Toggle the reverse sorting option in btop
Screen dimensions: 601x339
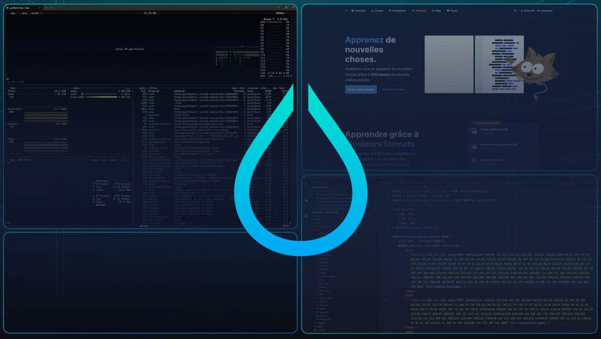pyautogui.click(x=252, y=88)
